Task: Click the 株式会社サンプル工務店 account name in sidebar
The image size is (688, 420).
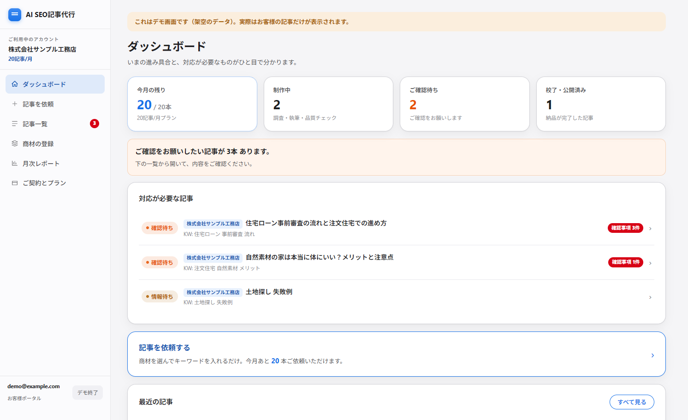Action: tap(42, 49)
